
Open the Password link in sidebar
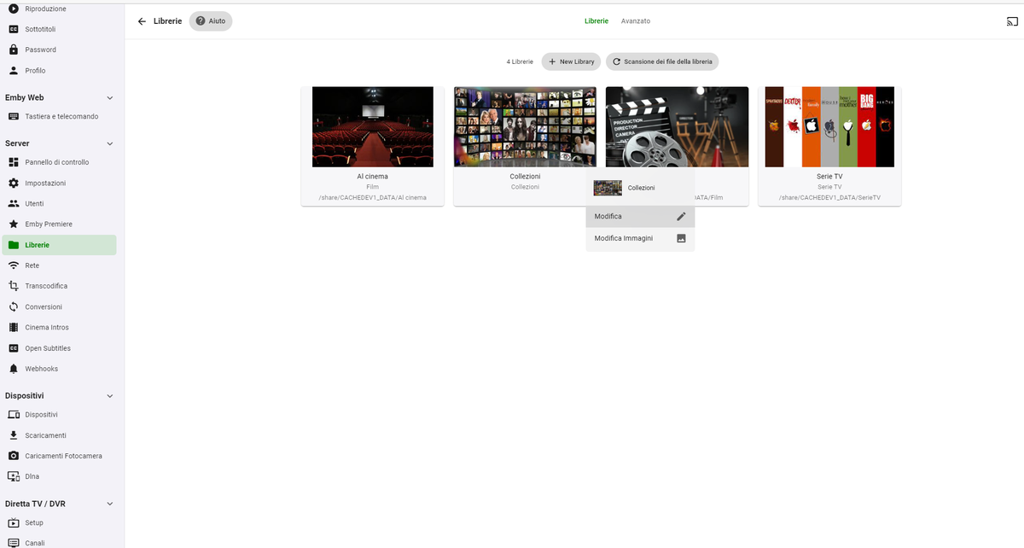(x=41, y=50)
